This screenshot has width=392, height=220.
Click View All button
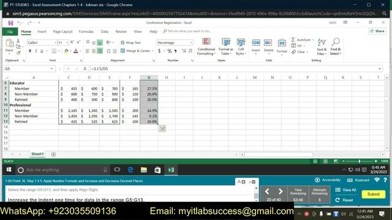(346, 190)
